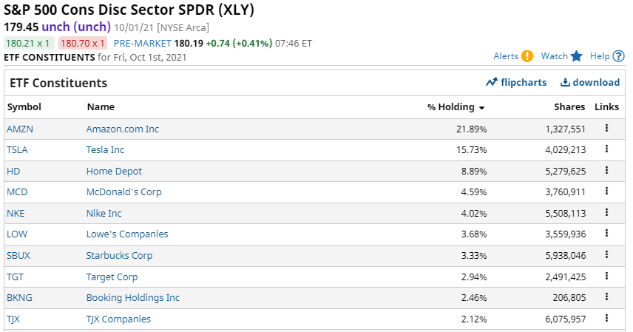Open links menu for Tesla row

(606, 149)
